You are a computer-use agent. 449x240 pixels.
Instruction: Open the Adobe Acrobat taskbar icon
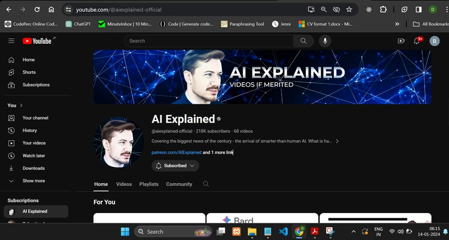click(x=315, y=232)
